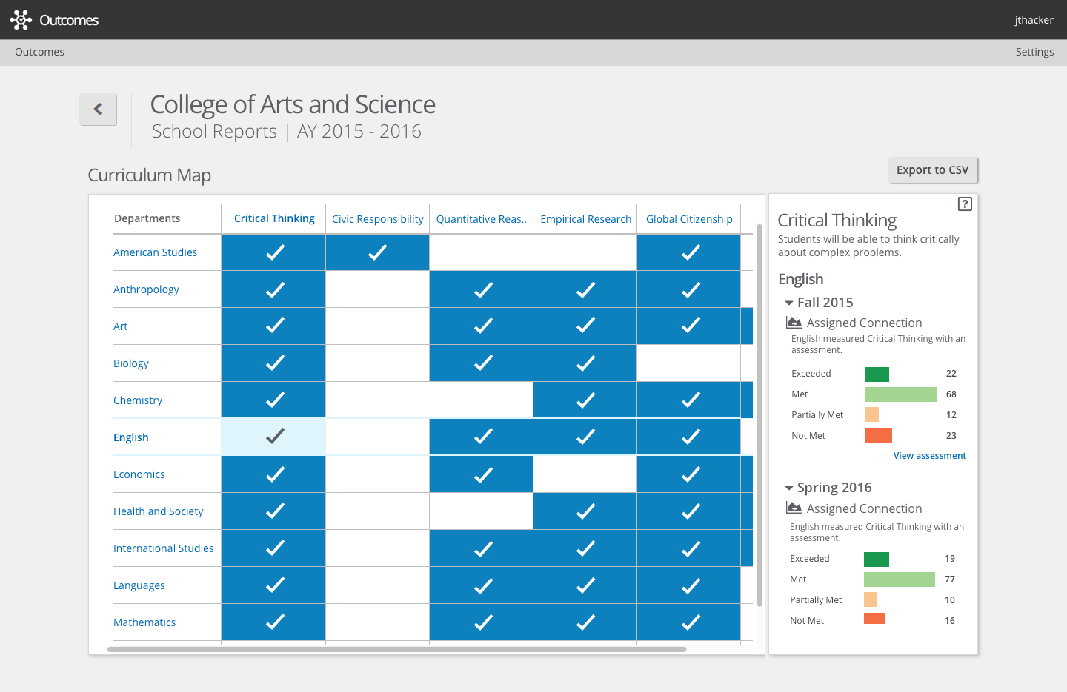Select Anthropology Quantitative Reasoning checkmark cell
Image resolution: width=1067 pixels, height=692 pixels.
482,289
